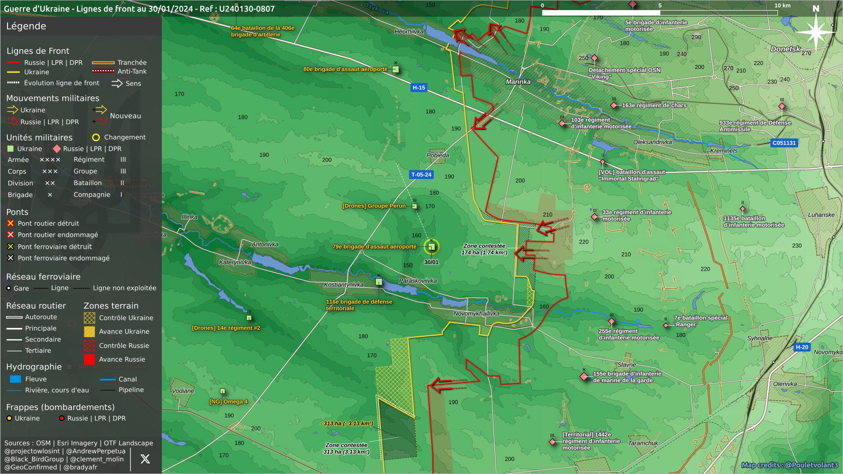Click the 80e brigade d'assaut aéroporté square marker
The width and height of the screenshot is (843, 474).
coord(396,69)
